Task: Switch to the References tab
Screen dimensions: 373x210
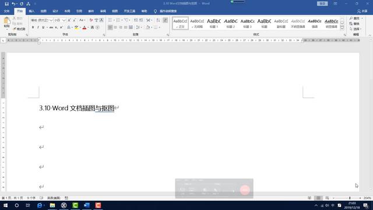Action: pyautogui.click(x=79, y=11)
